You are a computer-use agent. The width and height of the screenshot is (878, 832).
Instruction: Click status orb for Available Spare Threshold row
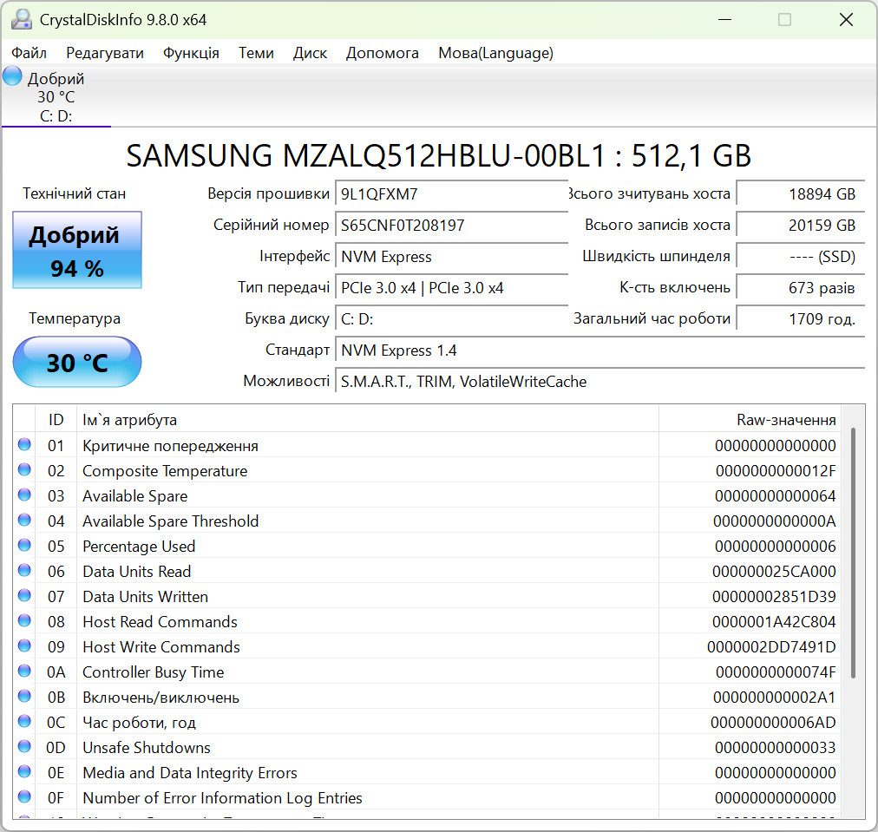pos(24,521)
